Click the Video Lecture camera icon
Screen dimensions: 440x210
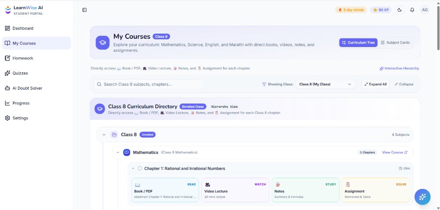click(x=207, y=185)
